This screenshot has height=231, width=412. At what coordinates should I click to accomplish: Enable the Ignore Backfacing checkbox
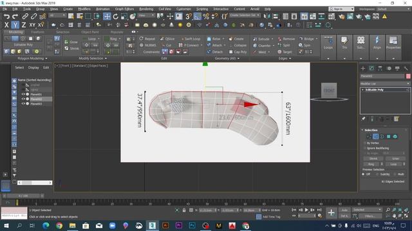365,148
